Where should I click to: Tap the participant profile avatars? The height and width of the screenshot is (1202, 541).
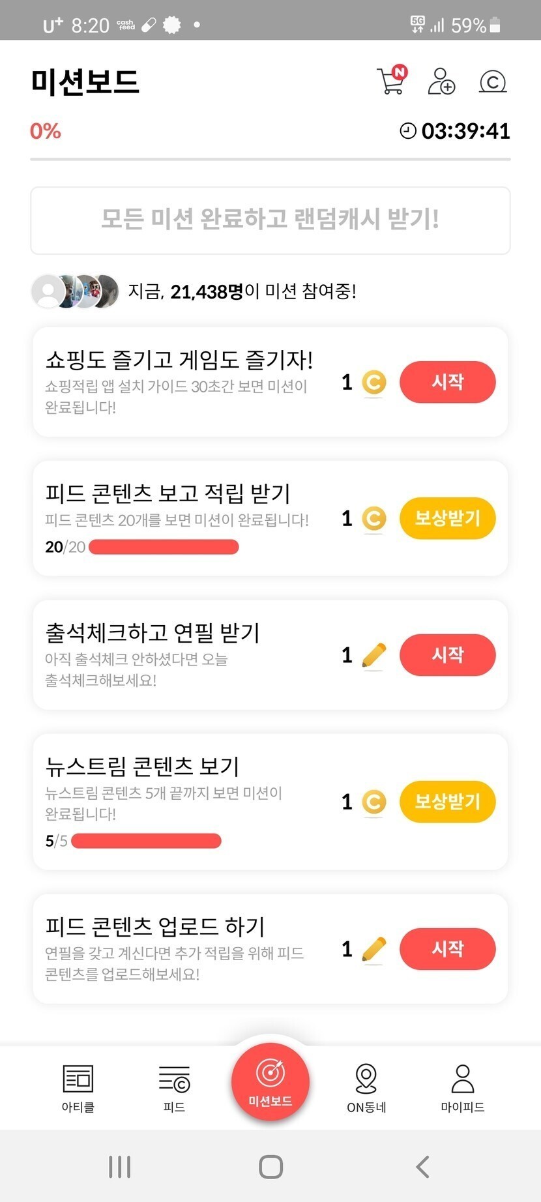(75, 291)
